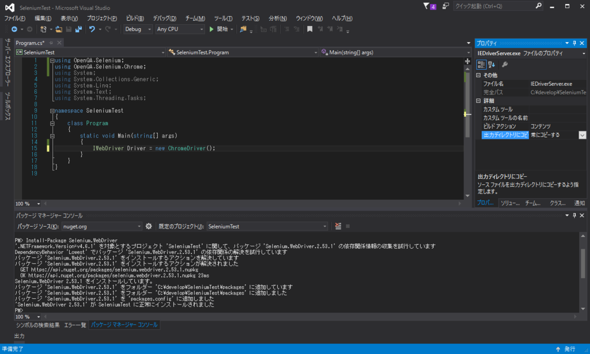Image resolution: width=590 pixels, height=354 pixels.
Task: Open the Any CPU platform dropdown
Action: pyautogui.click(x=180, y=29)
